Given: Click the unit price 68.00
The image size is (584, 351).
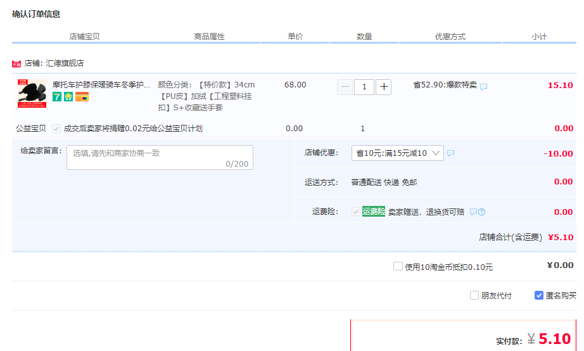Looking at the screenshot, I should (295, 85).
